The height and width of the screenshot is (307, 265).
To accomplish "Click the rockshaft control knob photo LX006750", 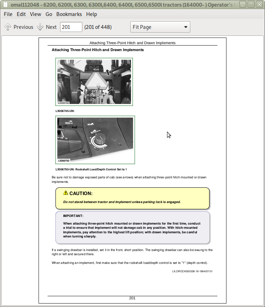I will [x=95, y=140].
